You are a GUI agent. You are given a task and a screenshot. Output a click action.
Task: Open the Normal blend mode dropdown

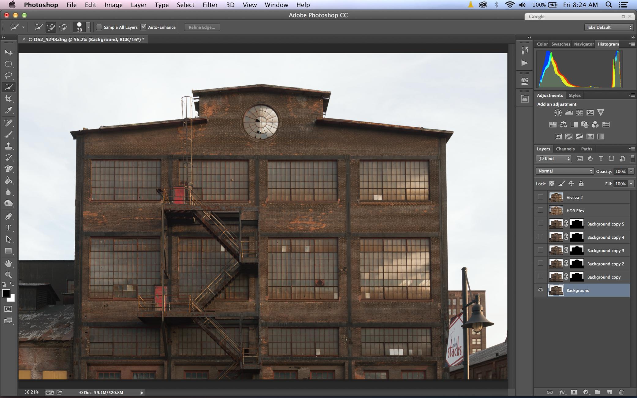pos(564,171)
